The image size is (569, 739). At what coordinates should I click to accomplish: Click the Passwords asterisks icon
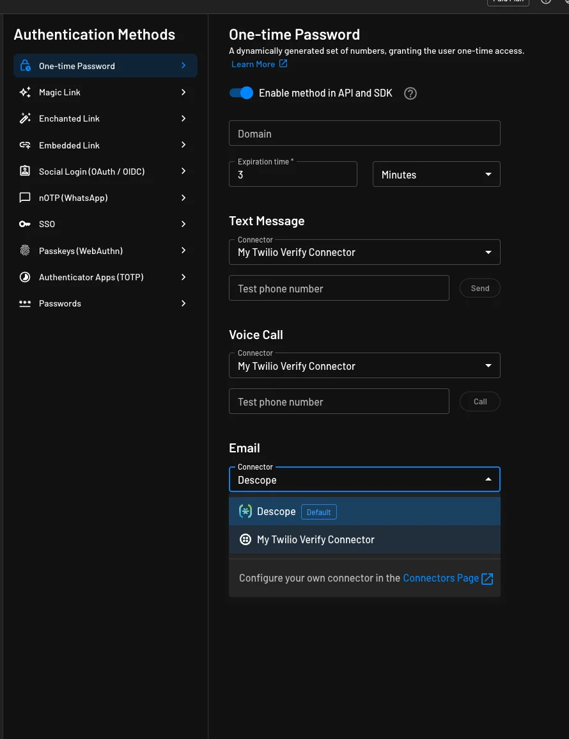(x=25, y=303)
